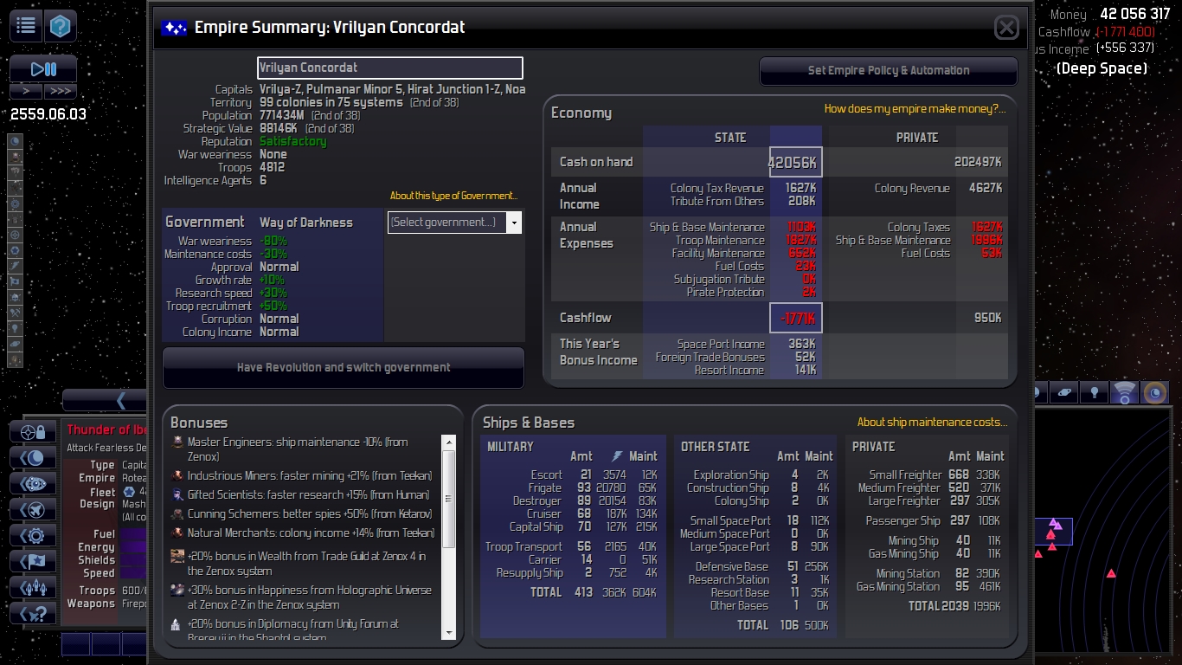This screenshot has width=1182, height=665.
Task: Click the Escort row label in Military
Action: (x=547, y=475)
